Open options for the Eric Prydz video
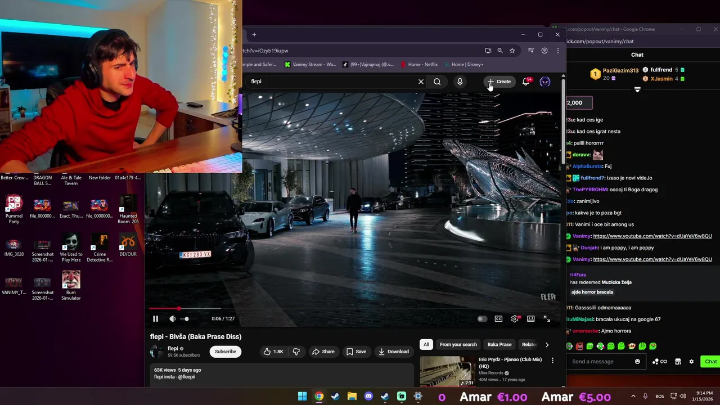This screenshot has height=405, width=720. click(552, 360)
